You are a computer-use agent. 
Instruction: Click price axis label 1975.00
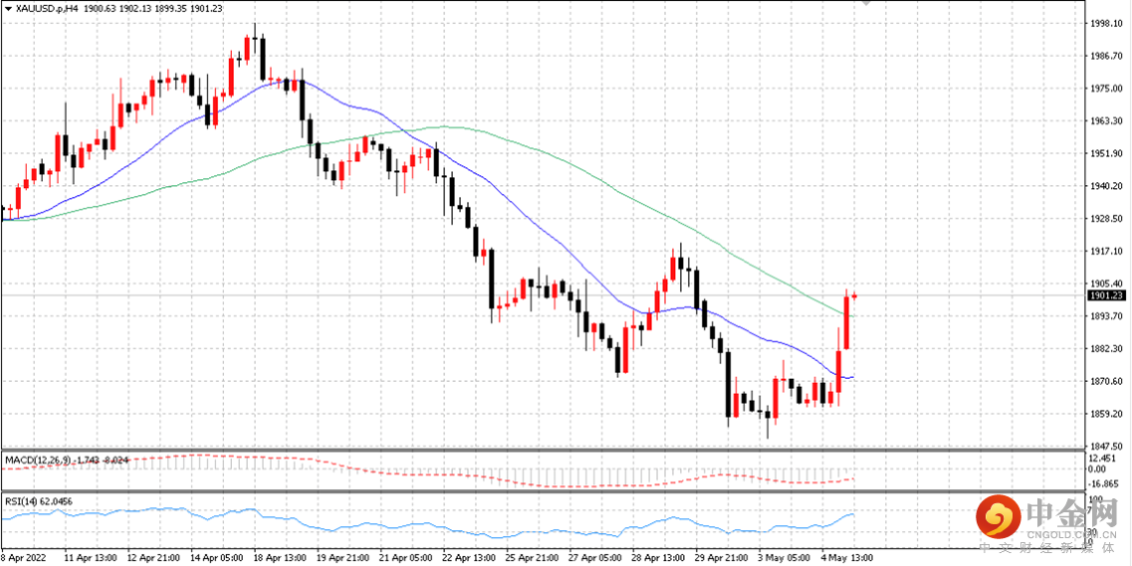(x=1105, y=88)
